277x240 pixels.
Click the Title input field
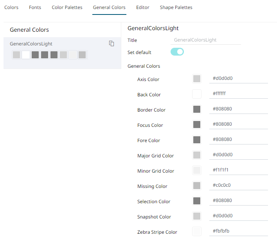pos(207,40)
